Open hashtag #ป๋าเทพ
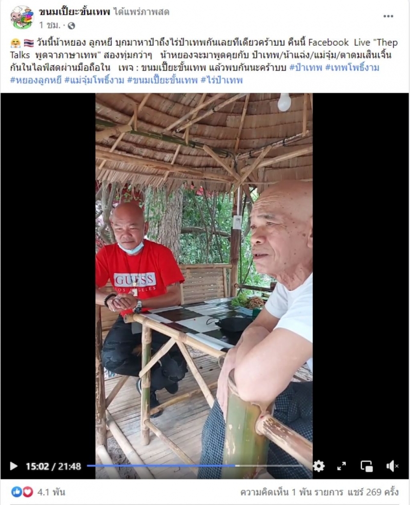410x505 pixels. [305, 67]
